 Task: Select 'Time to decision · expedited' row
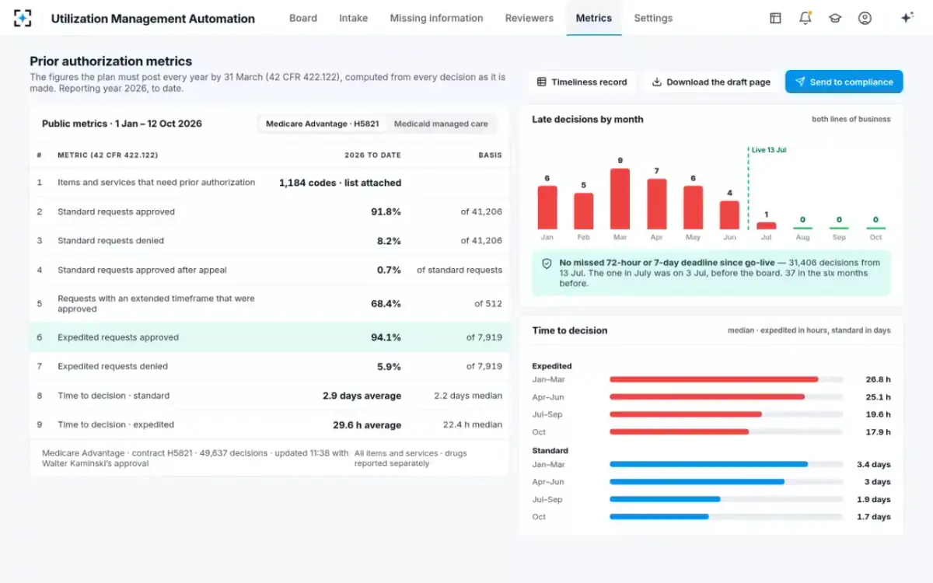[x=269, y=424]
